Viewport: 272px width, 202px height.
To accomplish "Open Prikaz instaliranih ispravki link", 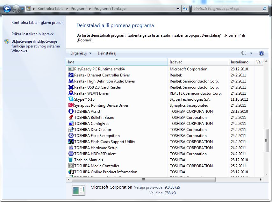I will (33, 34).
